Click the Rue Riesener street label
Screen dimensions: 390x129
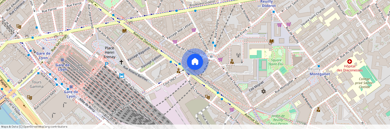(x=306, y=101)
